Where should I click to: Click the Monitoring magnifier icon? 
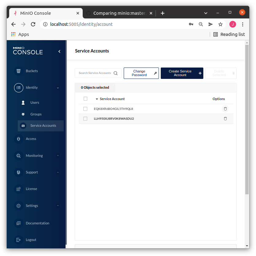tap(18, 156)
